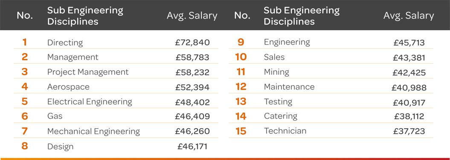Screen dimensions: 450x160
Task: Click the Electrical Engineering row label
Action: click(x=90, y=102)
